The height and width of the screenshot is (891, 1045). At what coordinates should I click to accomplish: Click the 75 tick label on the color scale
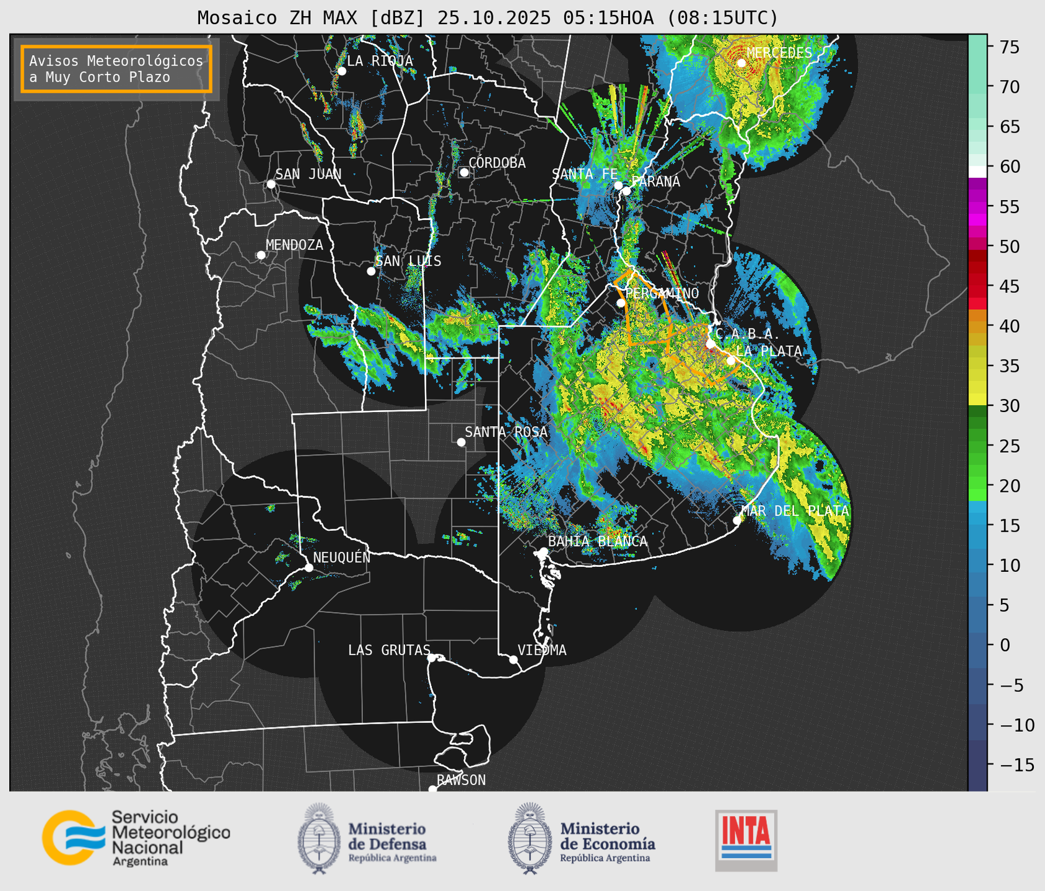(1009, 47)
